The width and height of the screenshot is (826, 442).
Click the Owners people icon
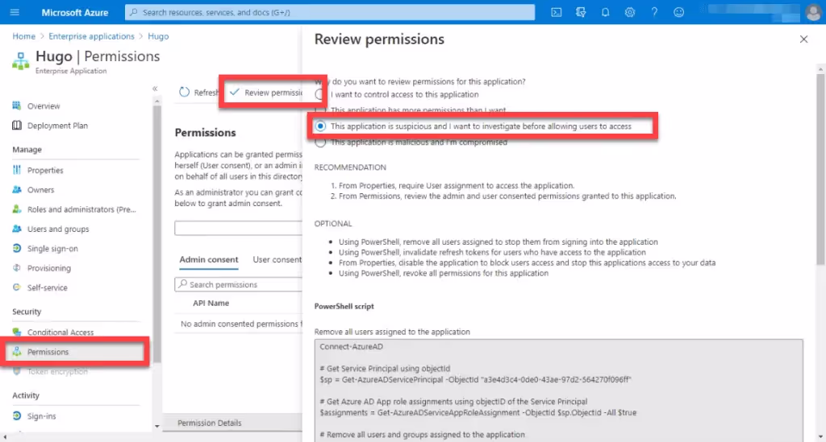[x=17, y=189]
